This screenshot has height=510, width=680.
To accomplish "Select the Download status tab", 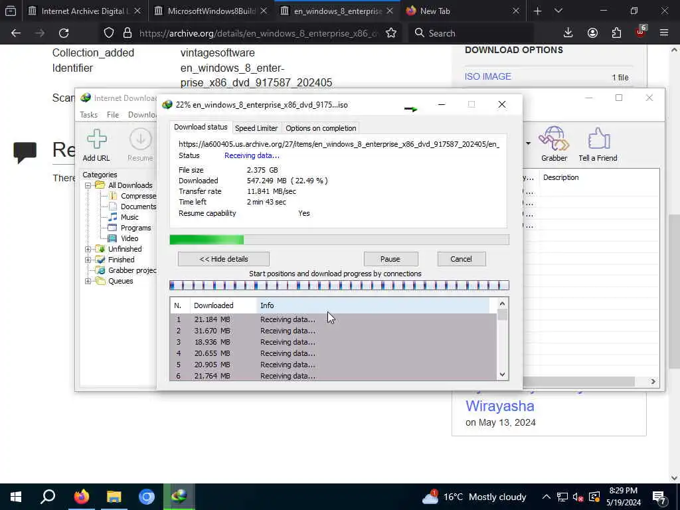I will [x=201, y=127].
